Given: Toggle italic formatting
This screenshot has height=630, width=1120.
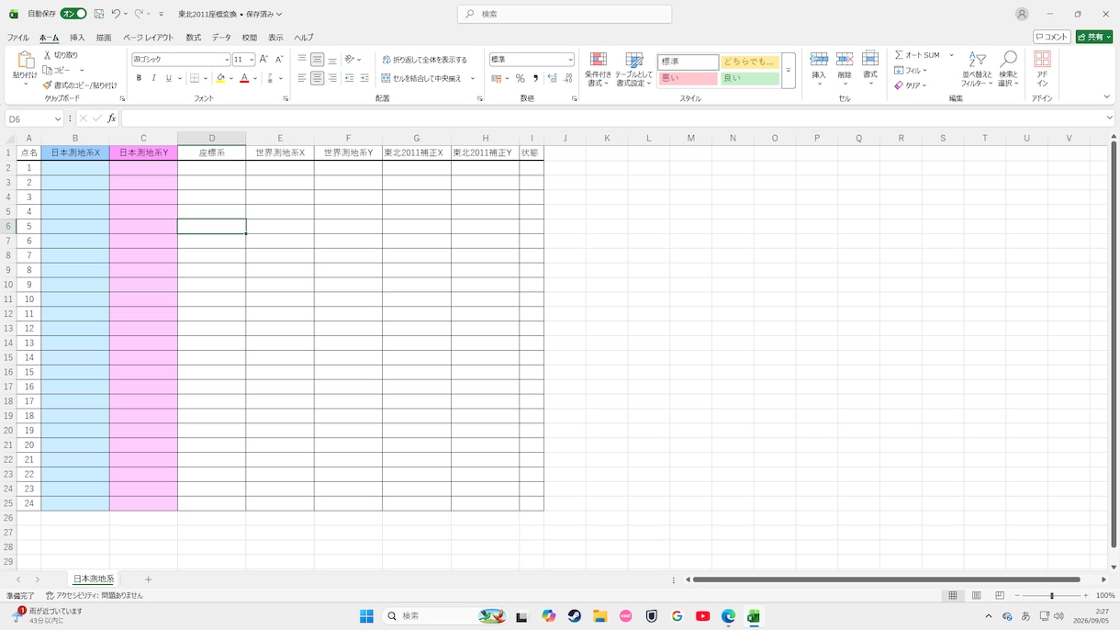Looking at the screenshot, I should pos(153,79).
